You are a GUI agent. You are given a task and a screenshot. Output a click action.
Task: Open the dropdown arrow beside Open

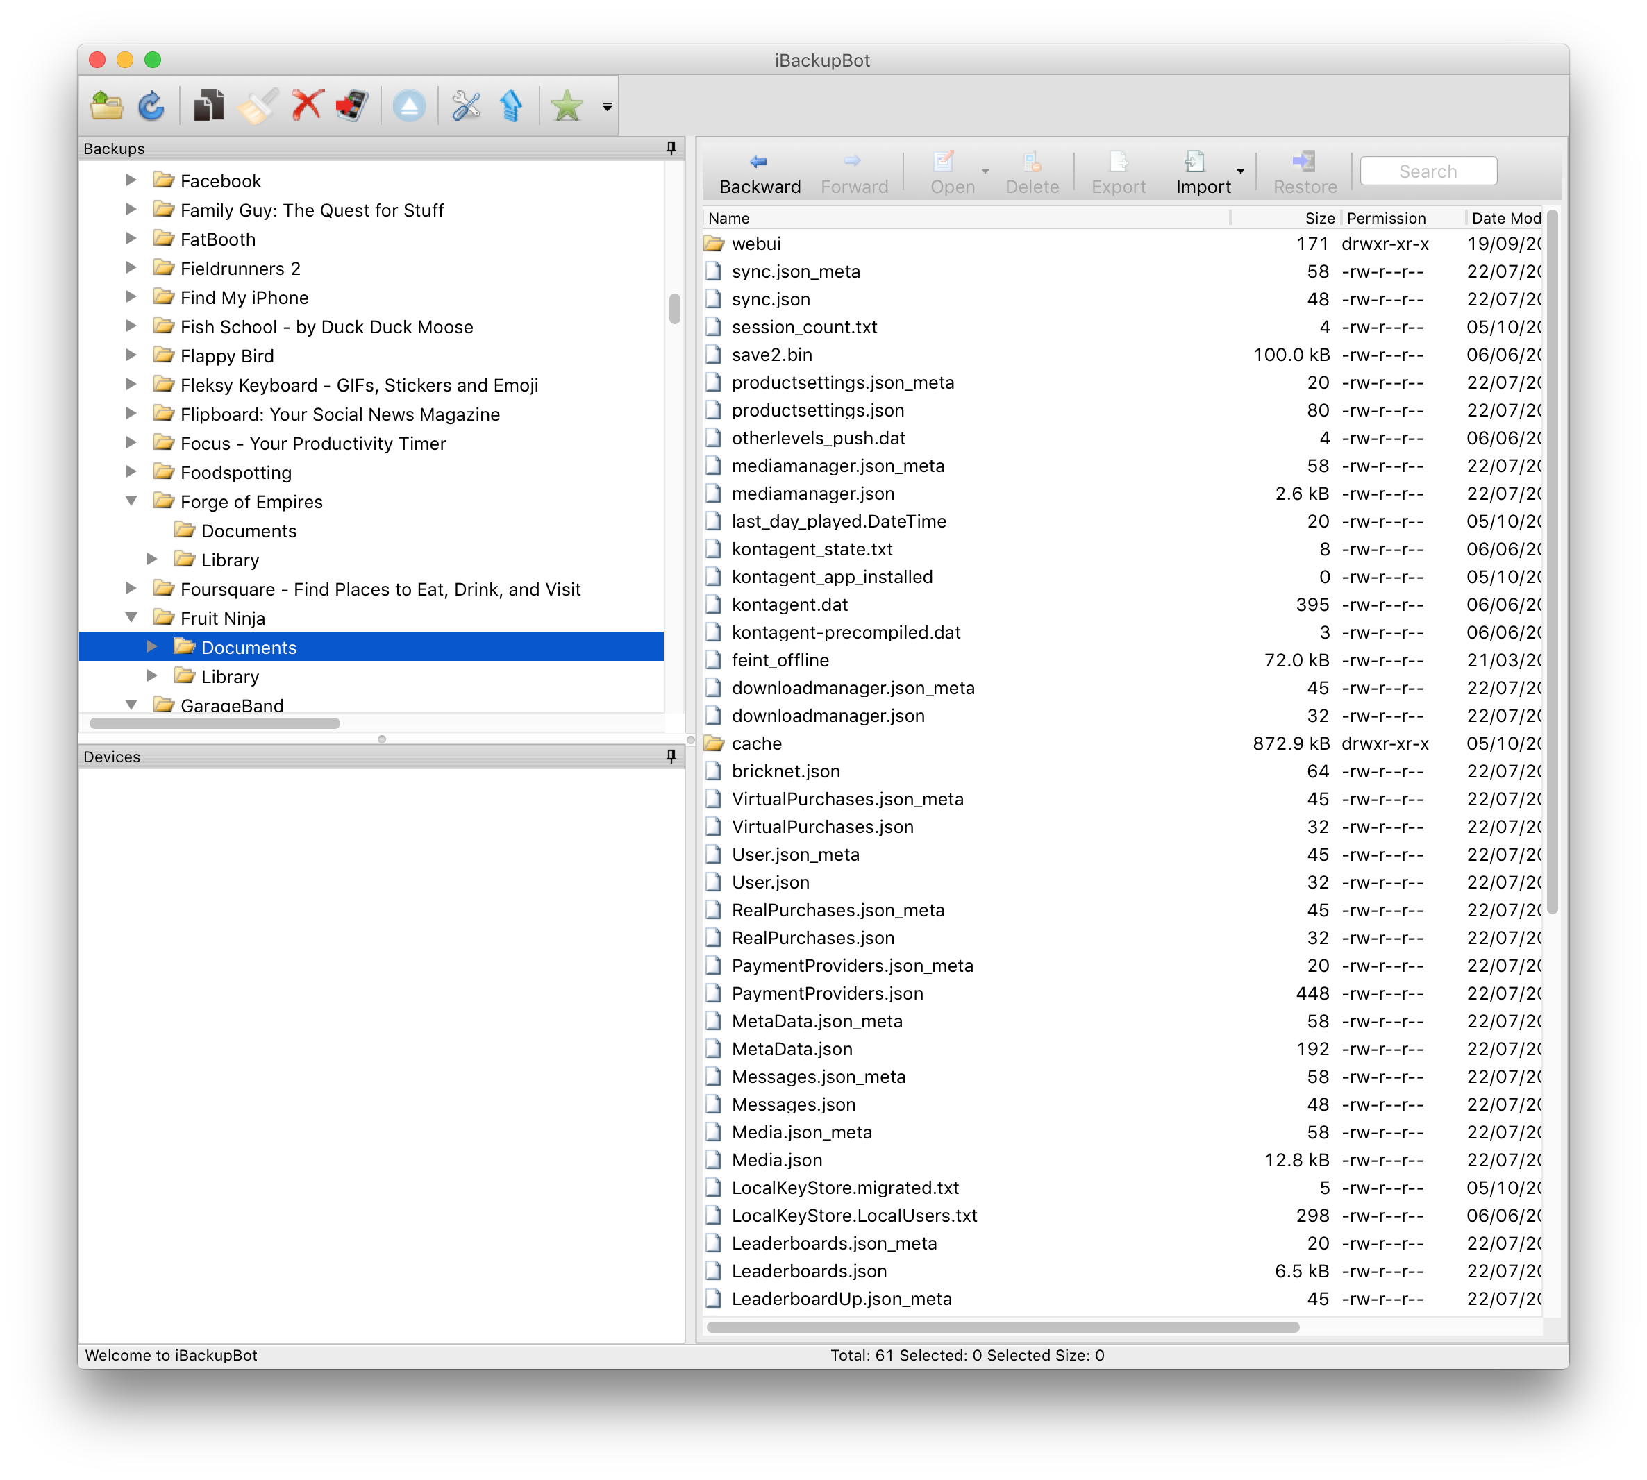985,171
